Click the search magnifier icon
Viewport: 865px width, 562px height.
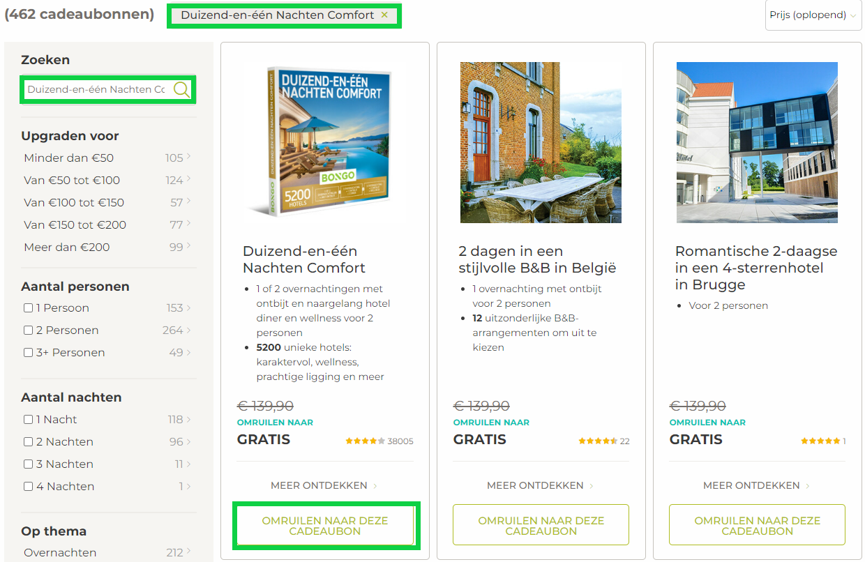coord(181,89)
